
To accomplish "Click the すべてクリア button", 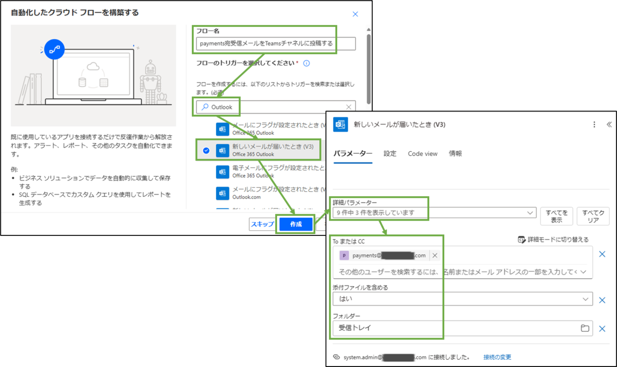I will click(593, 216).
